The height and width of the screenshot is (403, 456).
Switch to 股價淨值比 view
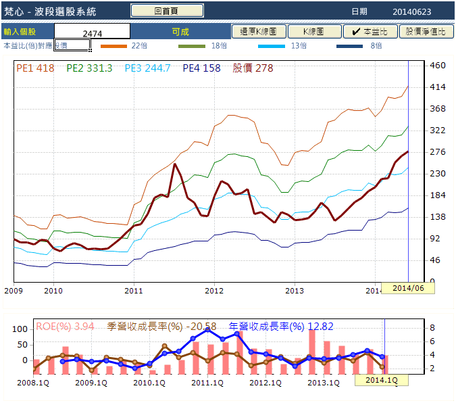426,32
